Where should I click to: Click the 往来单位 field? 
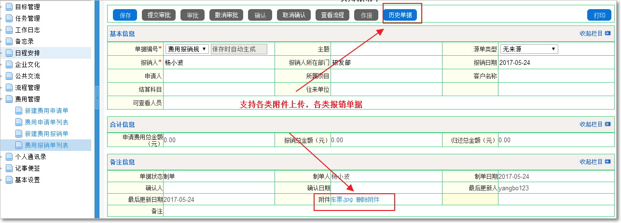[x=386, y=89]
